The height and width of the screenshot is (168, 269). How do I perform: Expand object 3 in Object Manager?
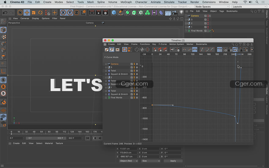pos(186,20)
